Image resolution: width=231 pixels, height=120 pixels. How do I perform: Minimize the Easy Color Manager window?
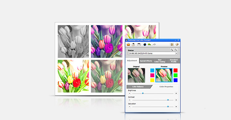175,40
